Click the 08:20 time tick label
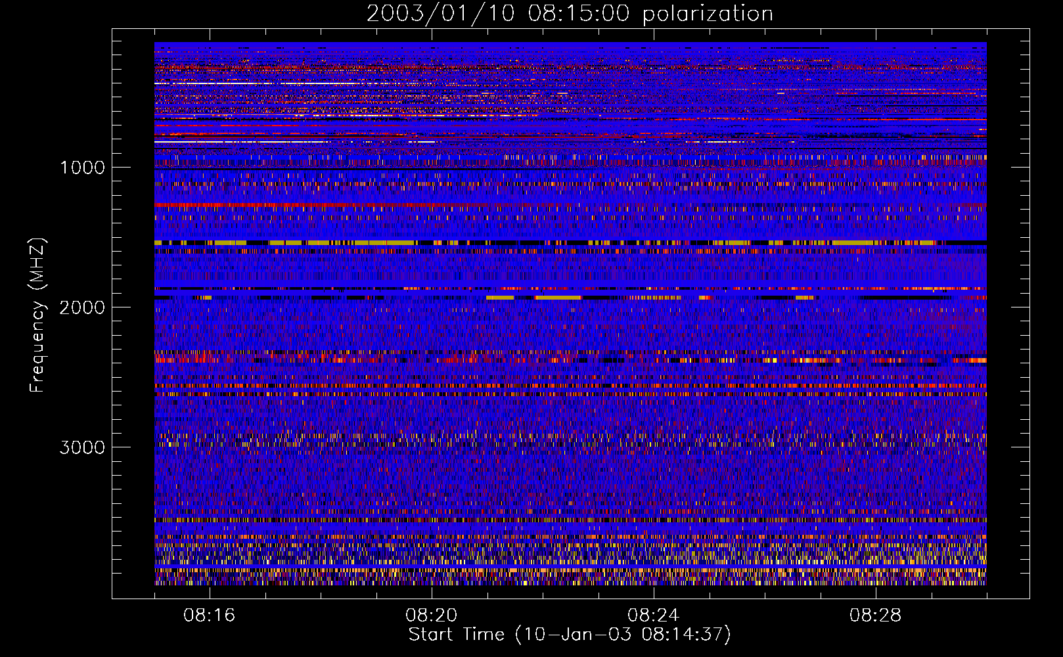 coord(431,616)
